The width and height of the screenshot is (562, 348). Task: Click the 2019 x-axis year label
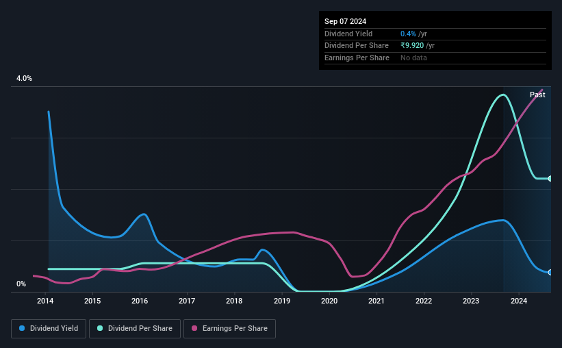(282, 301)
